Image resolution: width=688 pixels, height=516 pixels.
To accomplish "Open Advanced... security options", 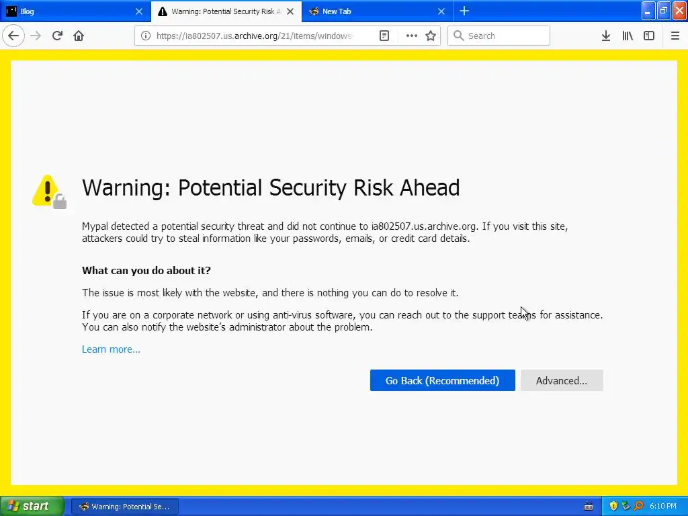I will click(x=562, y=380).
